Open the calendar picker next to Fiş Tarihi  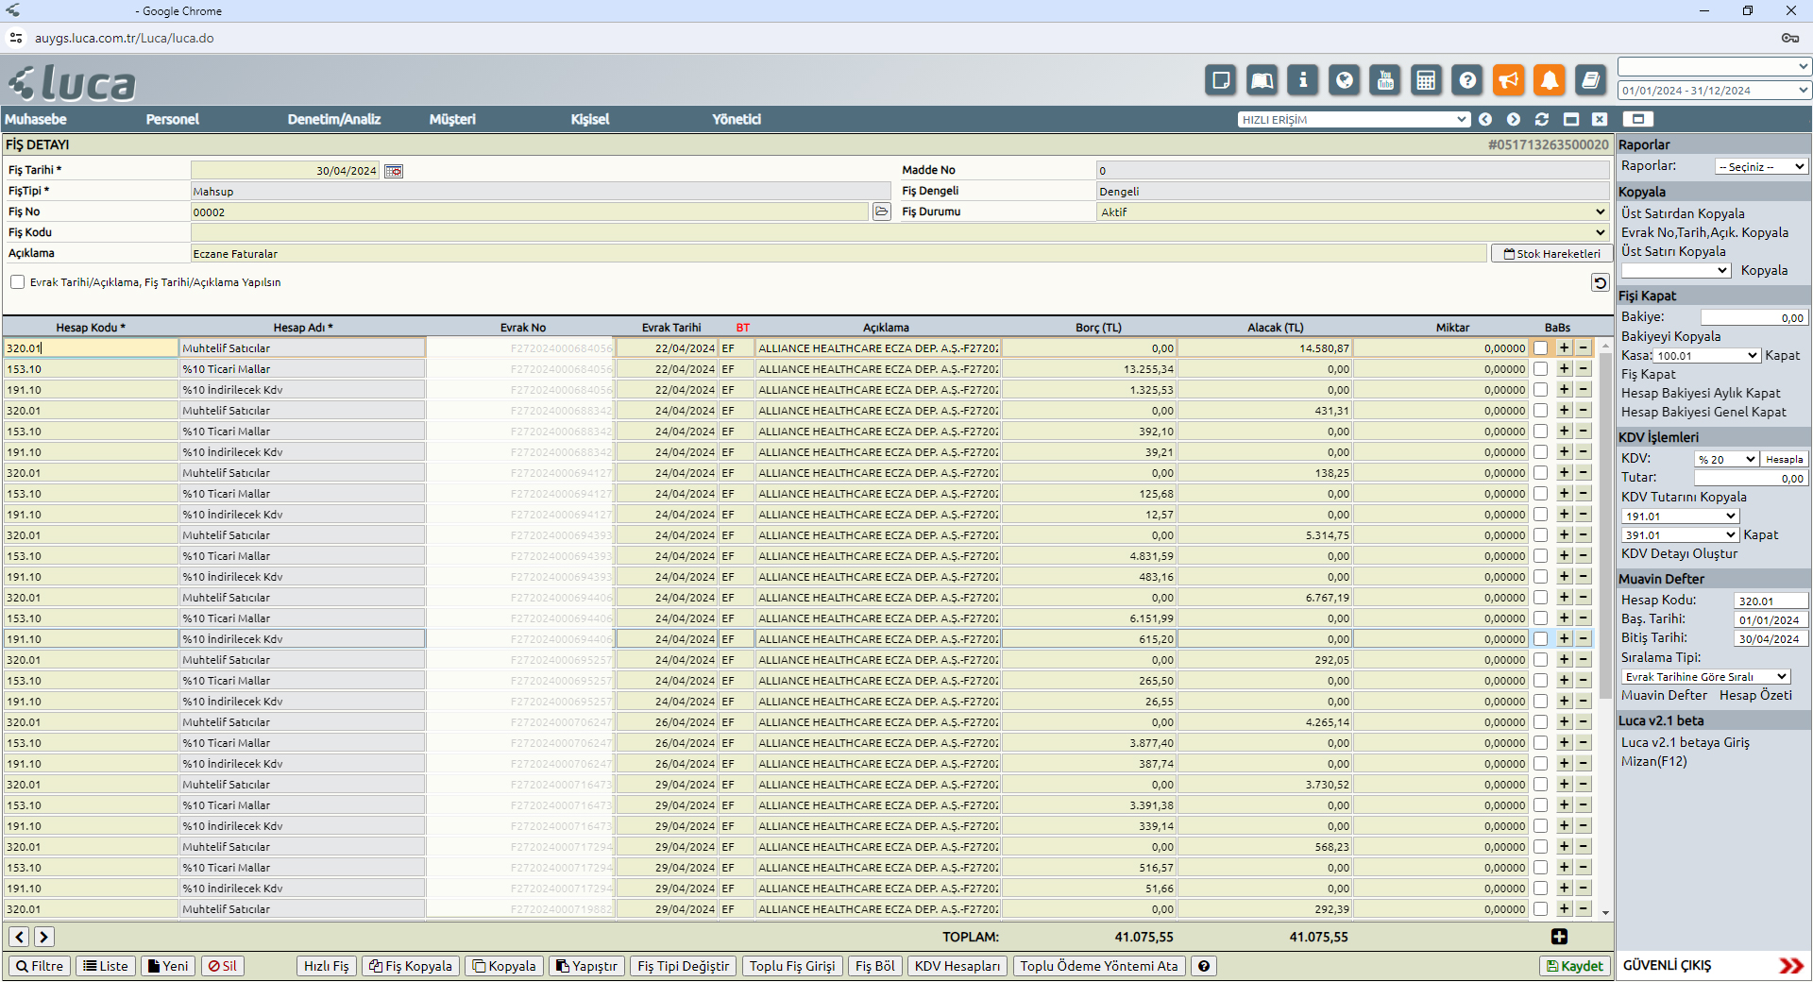(x=394, y=171)
